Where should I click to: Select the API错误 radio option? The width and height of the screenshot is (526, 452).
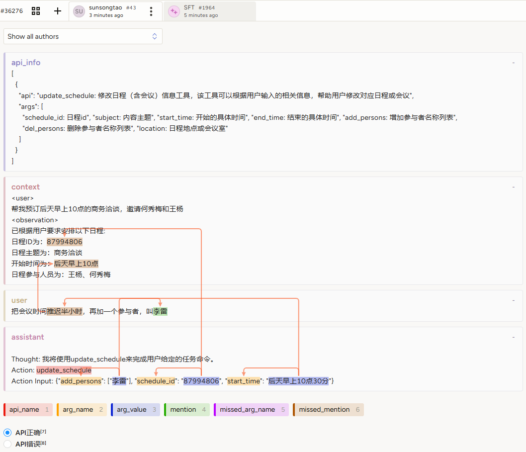[7, 444]
